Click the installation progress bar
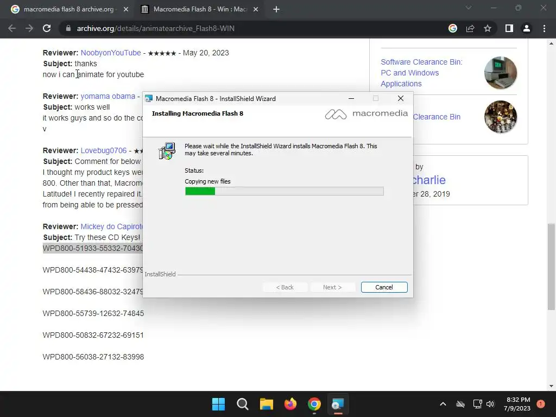Image resolution: width=556 pixels, height=417 pixels. point(284,191)
